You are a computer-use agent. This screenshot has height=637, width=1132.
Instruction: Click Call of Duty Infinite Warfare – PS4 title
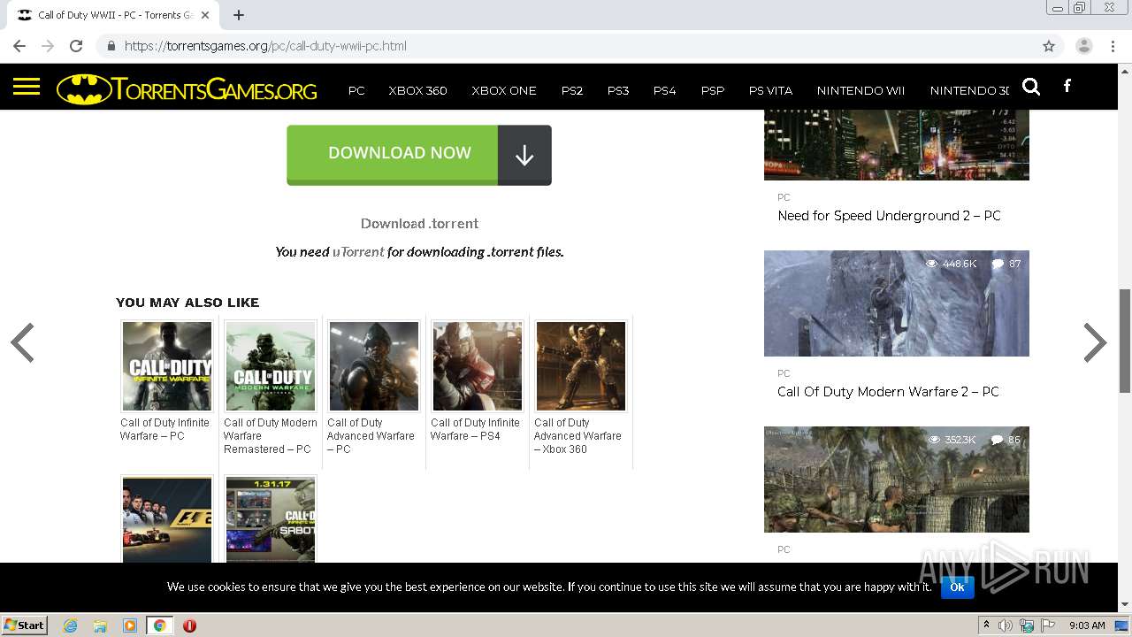click(475, 429)
